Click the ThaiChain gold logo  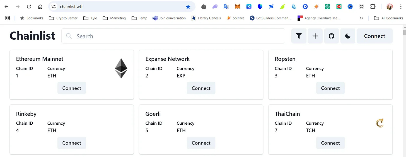click(380, 123)
